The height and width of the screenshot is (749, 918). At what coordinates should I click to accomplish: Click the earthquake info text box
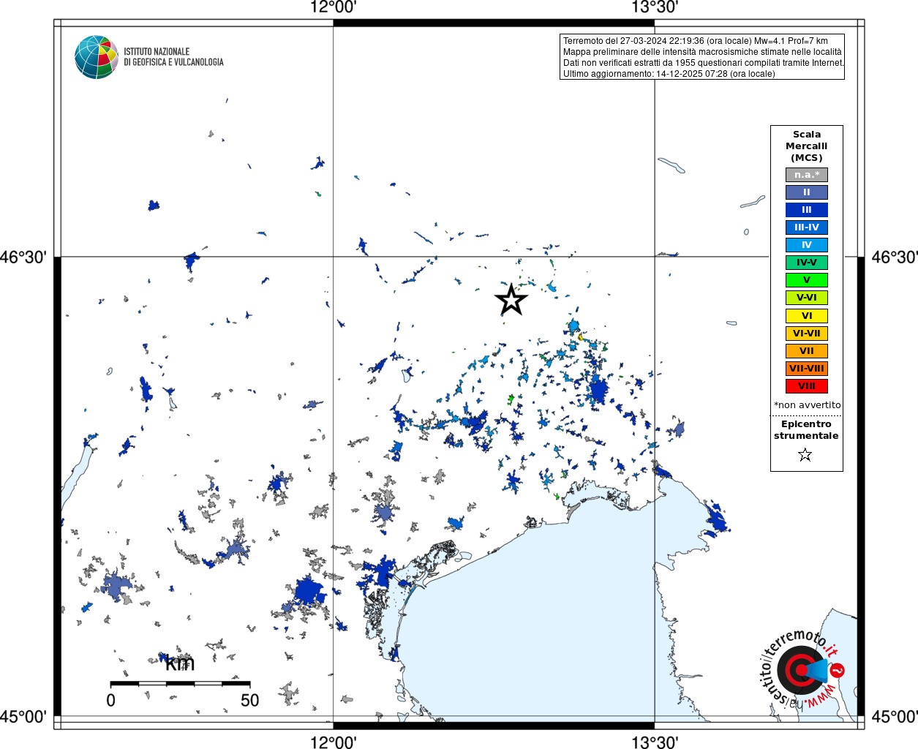pos(702,57)
